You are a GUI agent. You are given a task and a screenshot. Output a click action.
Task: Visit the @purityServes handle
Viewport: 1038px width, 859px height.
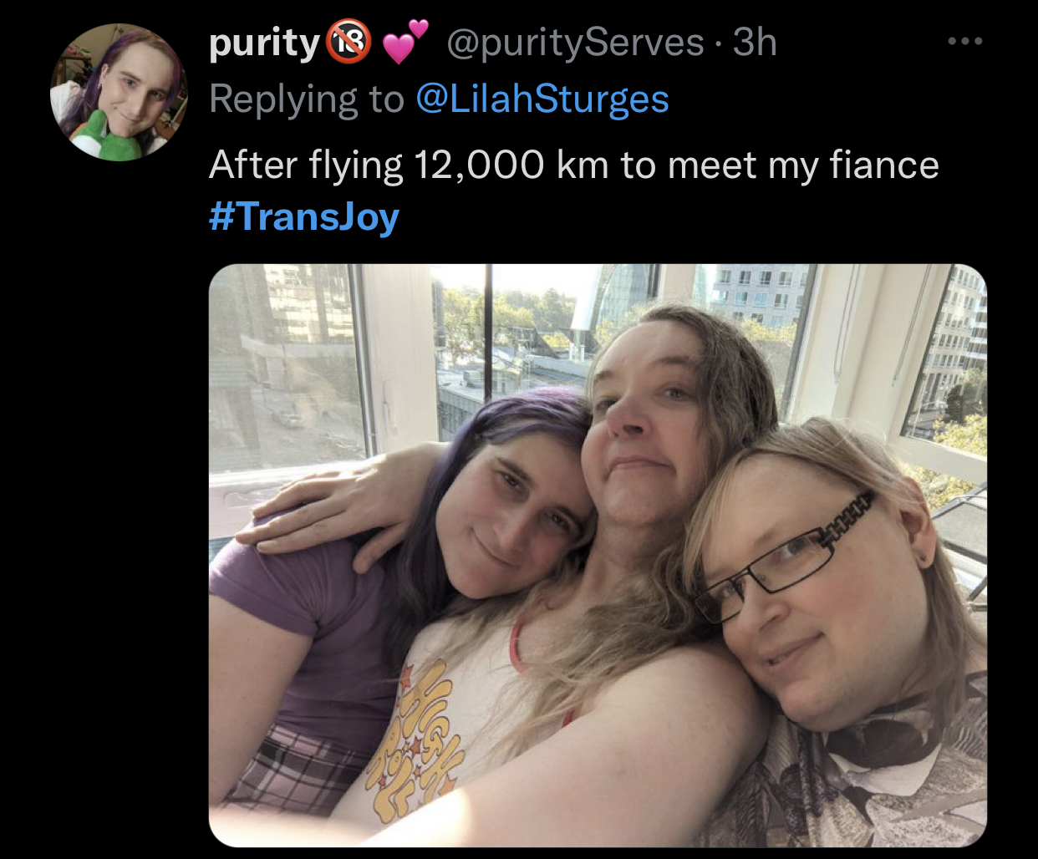point(576,43)
